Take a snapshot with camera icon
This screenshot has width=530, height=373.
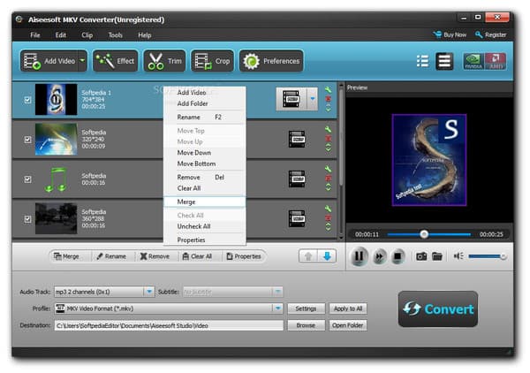(x=421, y=256)
